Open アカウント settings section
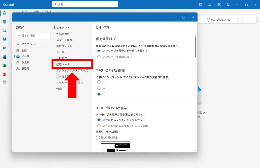 pos(27,44)
